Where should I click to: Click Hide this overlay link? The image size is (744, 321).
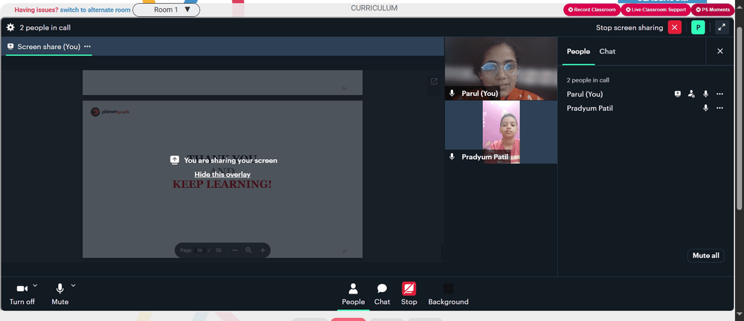pyautogui.click(x=222, y=175)
